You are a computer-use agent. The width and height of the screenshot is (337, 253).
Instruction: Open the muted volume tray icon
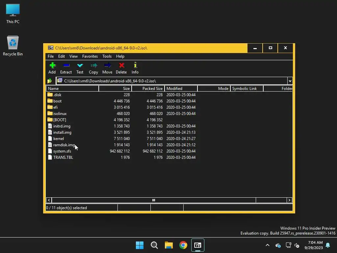tap(297, 245)
